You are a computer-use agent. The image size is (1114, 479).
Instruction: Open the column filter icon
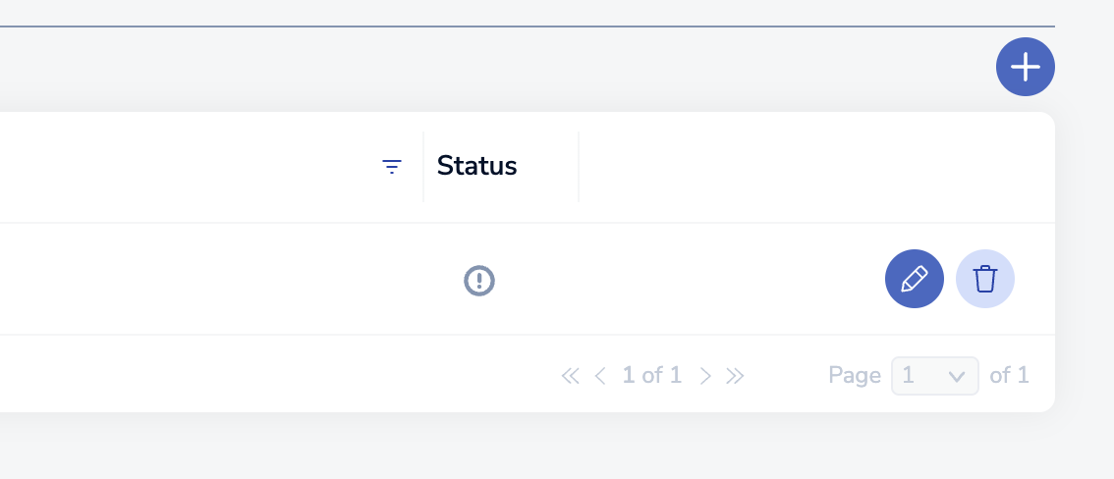tap(392, 167)
